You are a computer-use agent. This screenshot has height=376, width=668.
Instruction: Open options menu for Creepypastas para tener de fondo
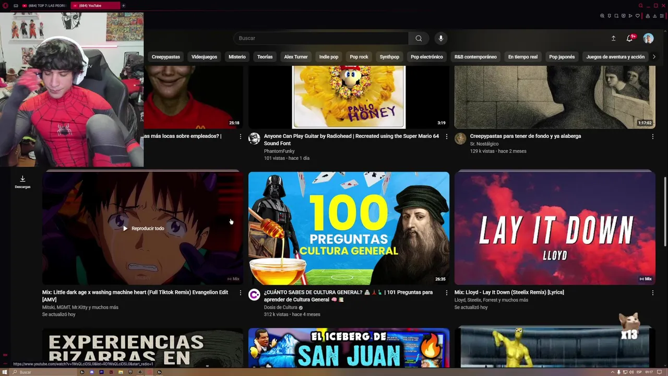[652, 136]
